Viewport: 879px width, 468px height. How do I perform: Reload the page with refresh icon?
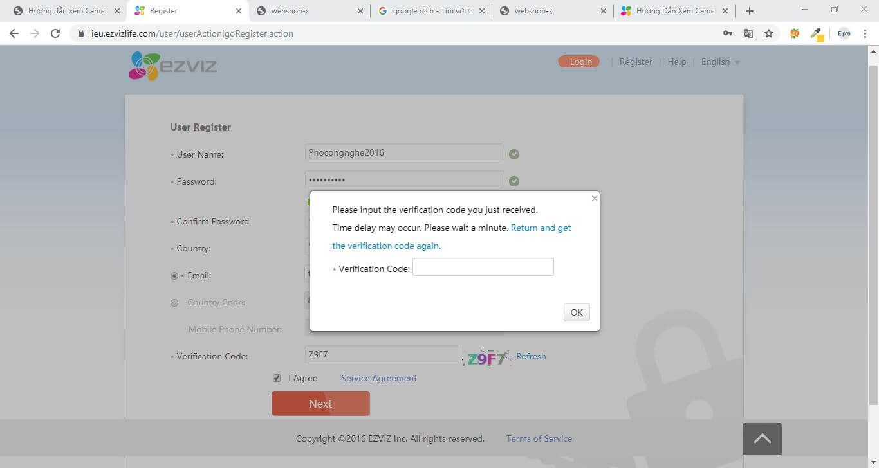point(55,33)
